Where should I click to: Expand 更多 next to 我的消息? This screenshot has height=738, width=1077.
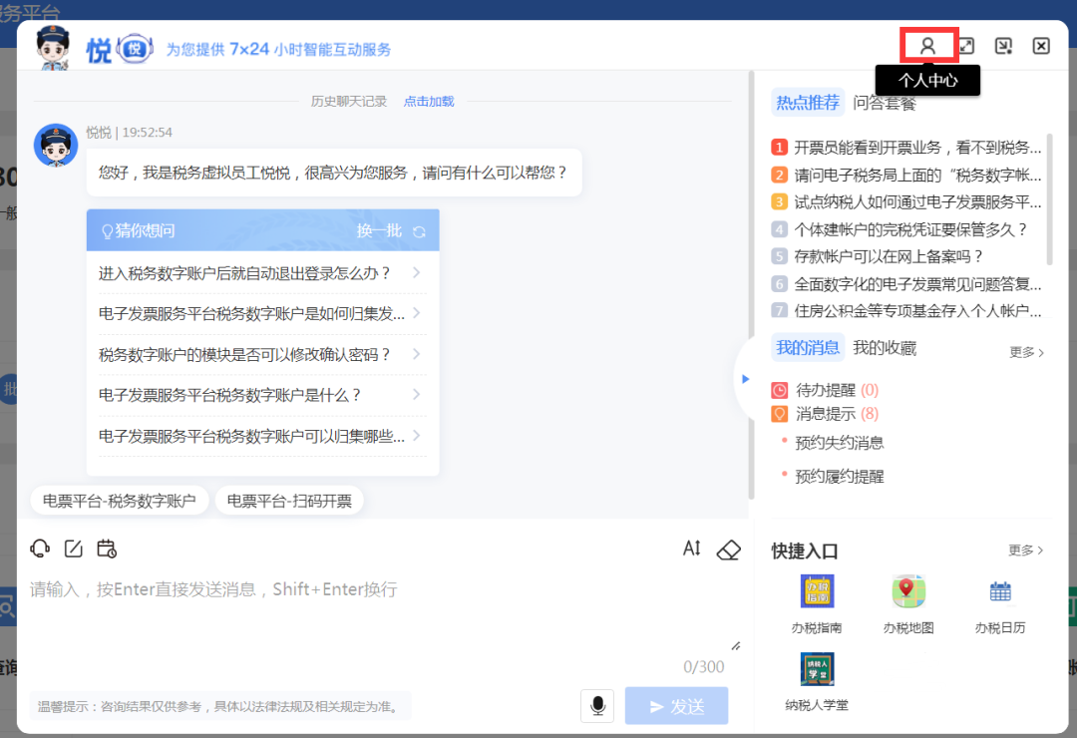[x=1026, y=352]
